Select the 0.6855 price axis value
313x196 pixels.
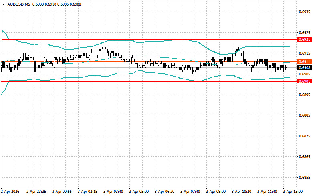(x=305, y=178)
